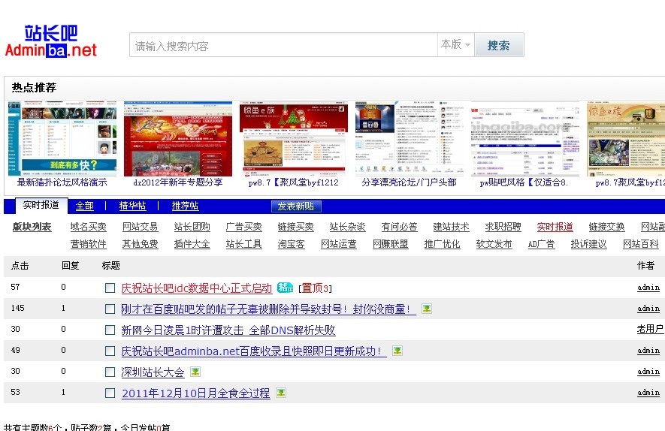The image size is (665, 431).
Task: Open the post 庆祝站长吧adminba.net百度收录
Action: tap(254, 351)
